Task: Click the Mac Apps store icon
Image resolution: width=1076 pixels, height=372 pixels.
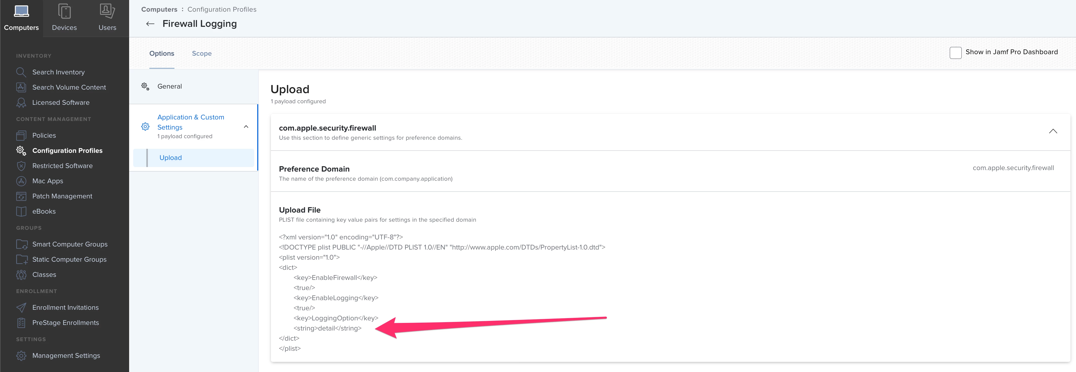Action: [x=21, y=181]
